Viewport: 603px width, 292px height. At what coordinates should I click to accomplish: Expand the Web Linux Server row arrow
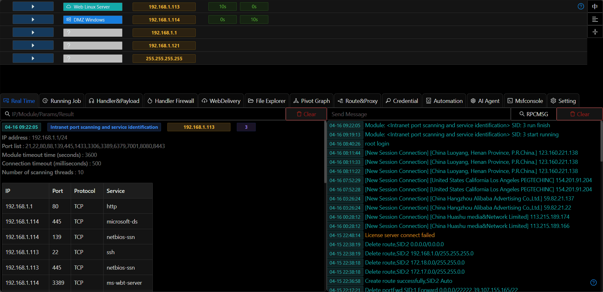click(33, 7)
